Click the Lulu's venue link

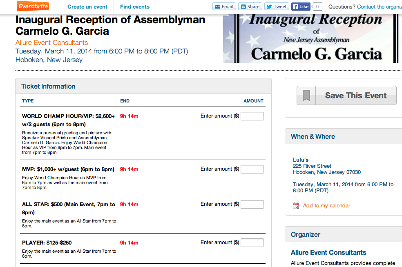pos(301,160)
